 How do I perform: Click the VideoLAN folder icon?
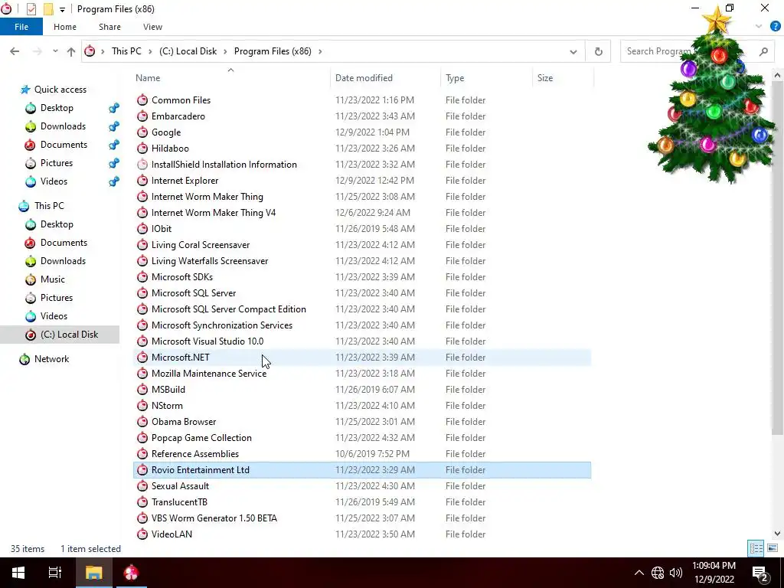coord(142,534)
